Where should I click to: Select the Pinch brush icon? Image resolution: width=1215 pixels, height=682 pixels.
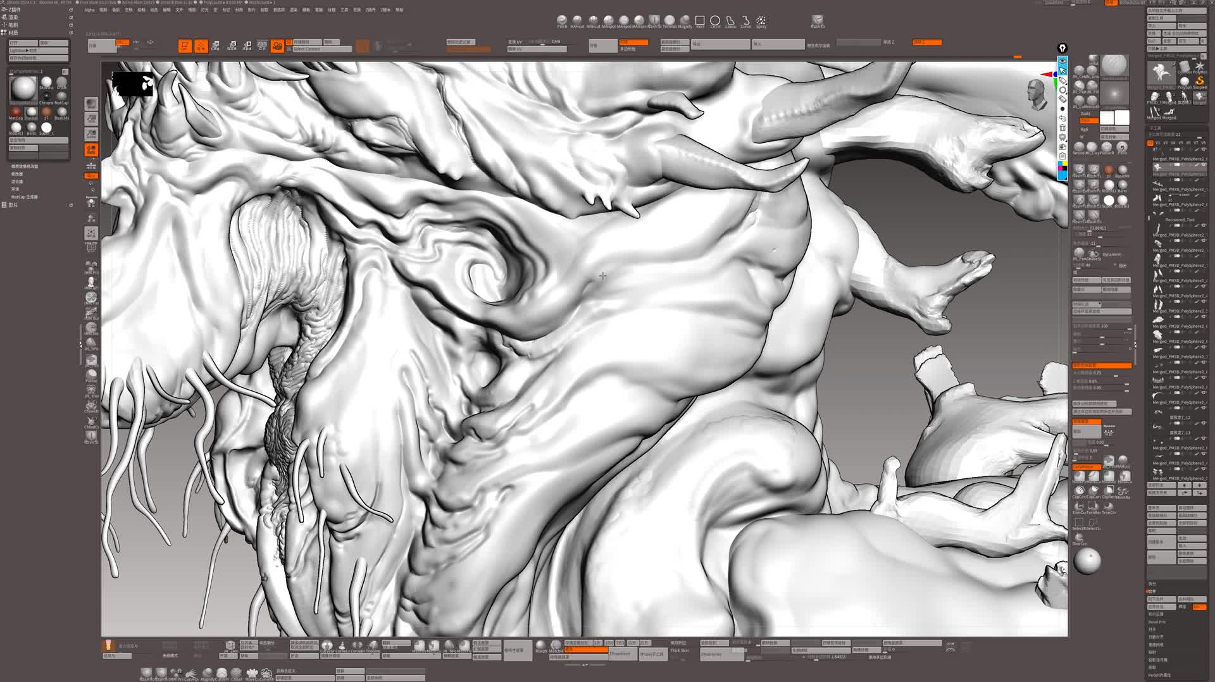click(561, 21)
